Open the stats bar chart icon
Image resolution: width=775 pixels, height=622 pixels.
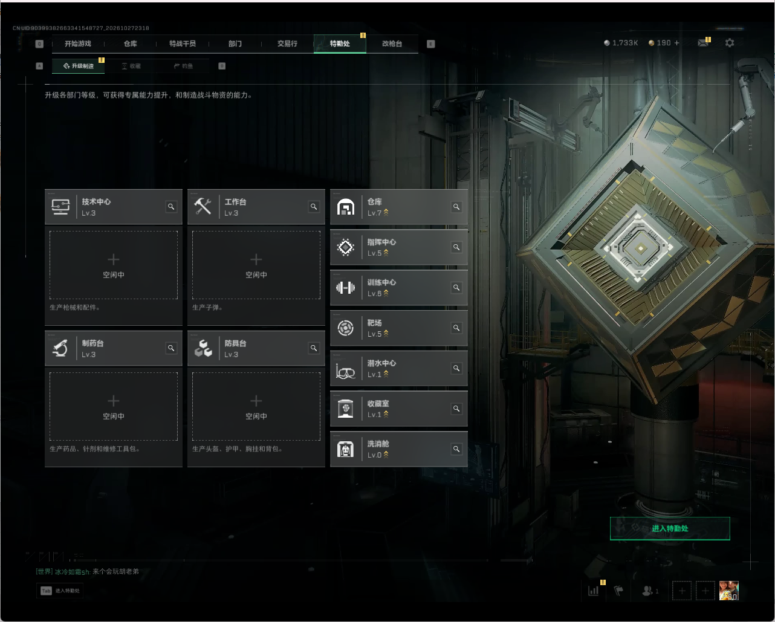pos(594,591)
